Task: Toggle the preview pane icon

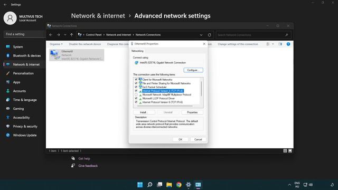Action: coord(280,44)
